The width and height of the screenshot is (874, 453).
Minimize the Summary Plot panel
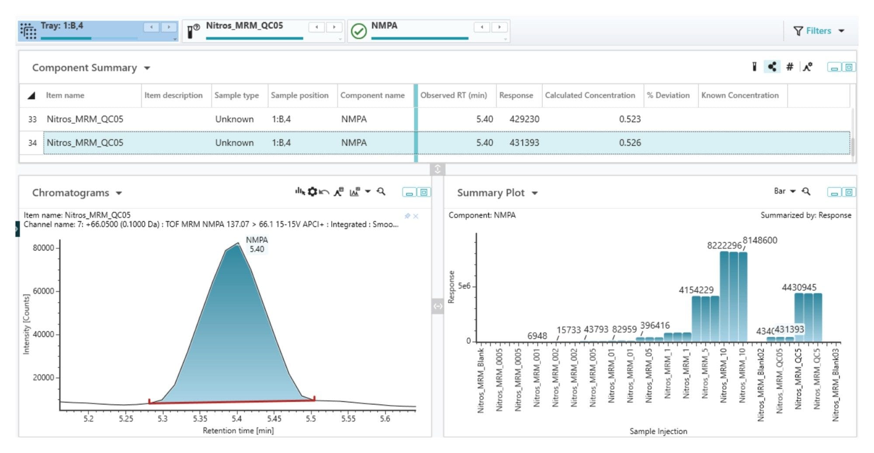coord(834,192)
